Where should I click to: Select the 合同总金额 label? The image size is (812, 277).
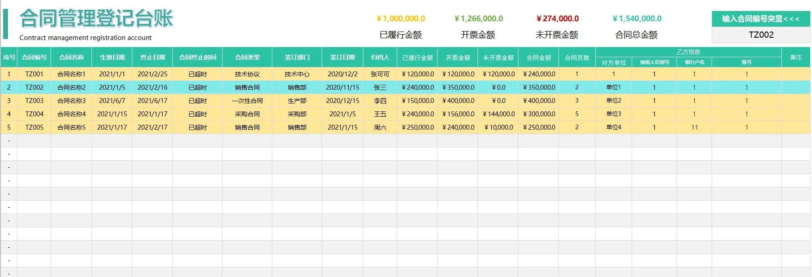tap(636, 35)
